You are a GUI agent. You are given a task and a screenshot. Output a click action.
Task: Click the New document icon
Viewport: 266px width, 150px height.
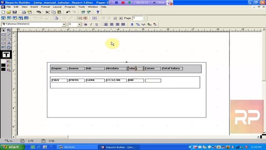coord(3,12)
